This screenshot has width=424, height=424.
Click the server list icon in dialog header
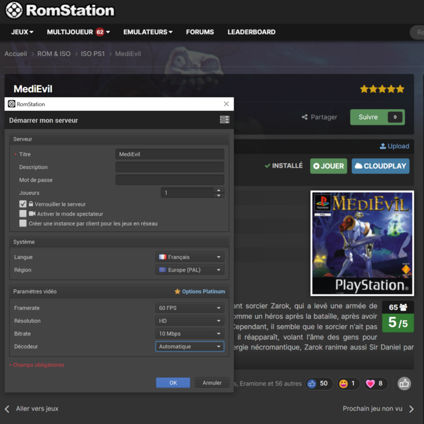[224, 120]
